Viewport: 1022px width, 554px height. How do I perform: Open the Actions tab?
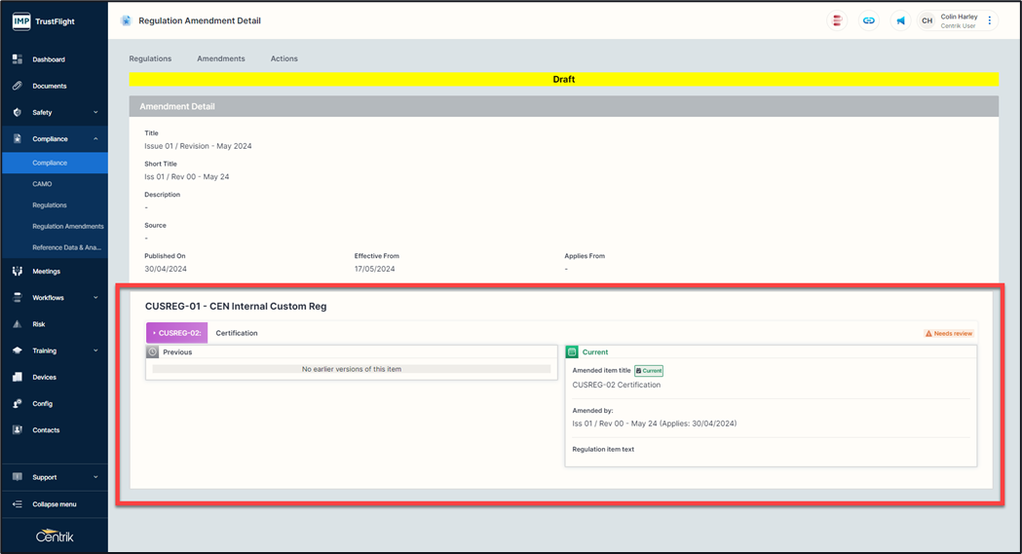click(x=284, y=58)
